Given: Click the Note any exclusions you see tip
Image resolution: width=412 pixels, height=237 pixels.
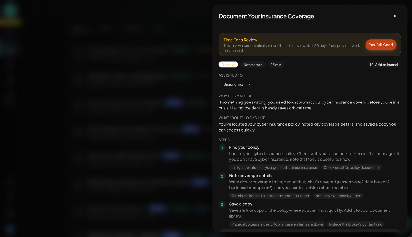Looking at the screenshot, I should [x=338, y=196].
